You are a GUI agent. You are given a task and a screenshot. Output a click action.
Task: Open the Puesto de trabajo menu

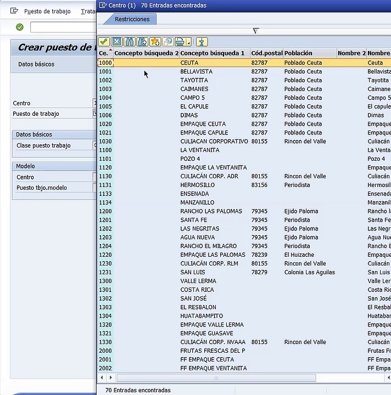coord(47,12)
